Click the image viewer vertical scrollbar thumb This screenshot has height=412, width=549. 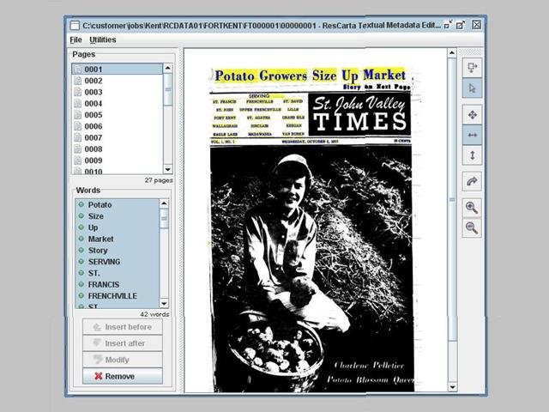tap(452, 199)
